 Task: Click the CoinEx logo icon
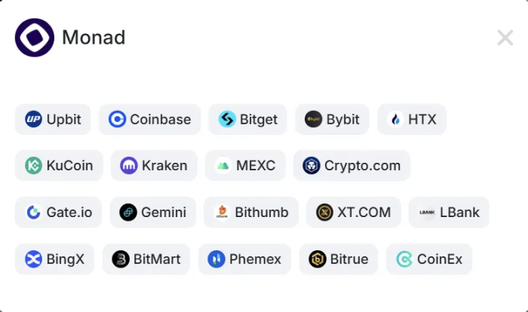coord(405,259)
